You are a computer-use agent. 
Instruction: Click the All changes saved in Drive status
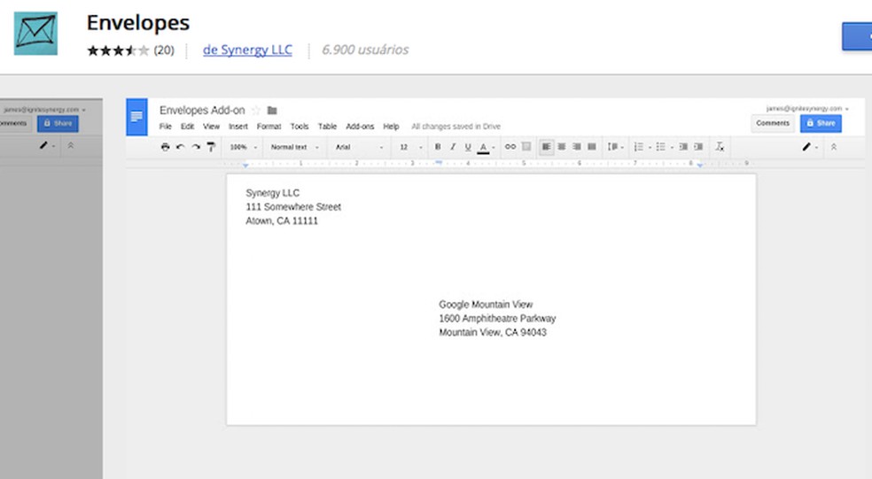(x=456, y=127)
